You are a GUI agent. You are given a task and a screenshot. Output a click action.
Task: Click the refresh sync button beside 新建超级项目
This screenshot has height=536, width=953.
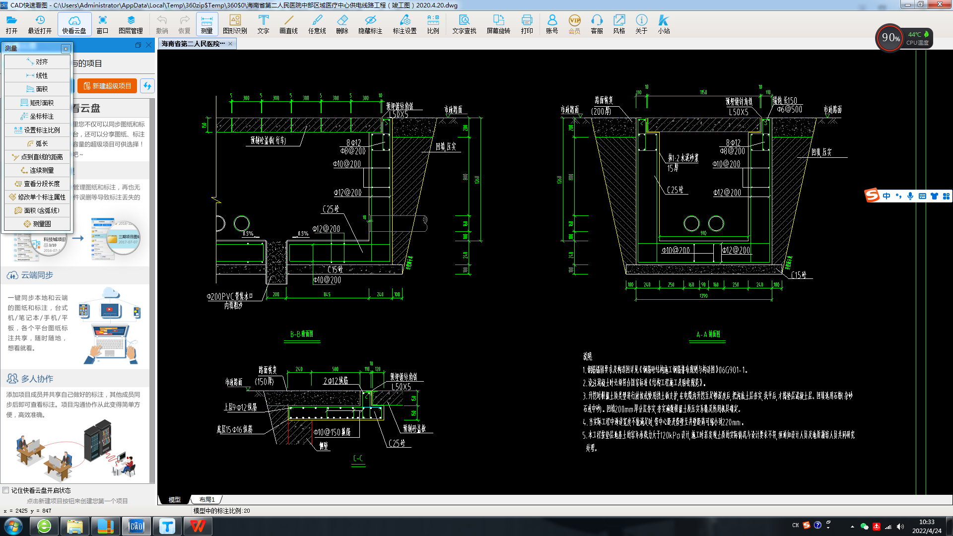click(147, 86)
